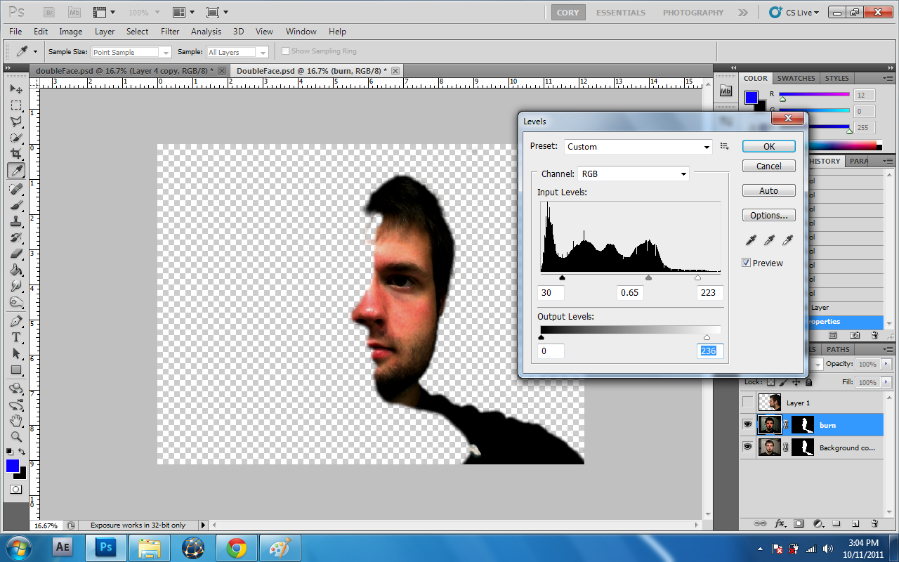Image resolution: width=899 pixels, height=562 pixels.
Task: Toggle Preview checkbox in Levels
Action: 747,263
